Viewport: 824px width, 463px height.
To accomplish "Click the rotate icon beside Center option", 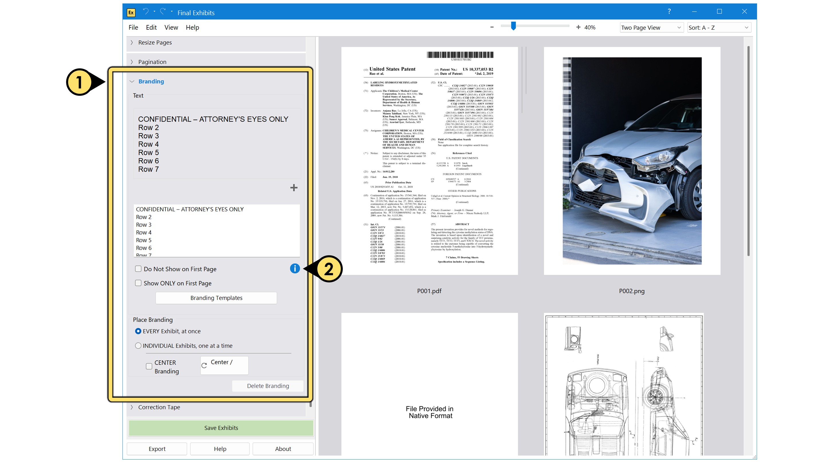I will coord(204,365).
